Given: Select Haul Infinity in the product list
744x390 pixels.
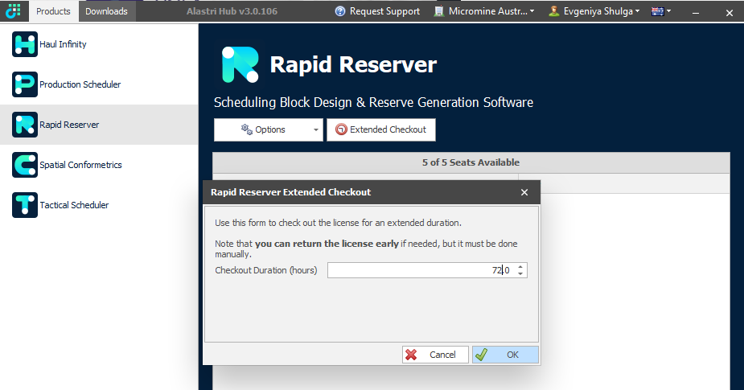Looking at the screenshot, I should coord(99,44).
